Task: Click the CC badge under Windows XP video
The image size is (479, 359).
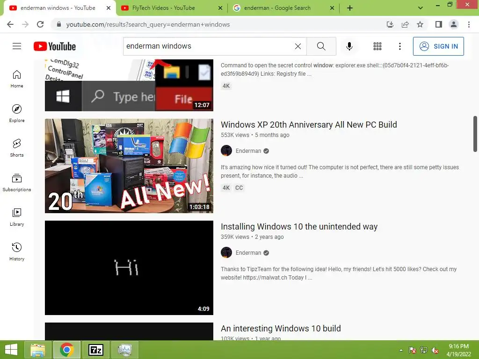Action: pyautogui.click(x=239, y=188)
